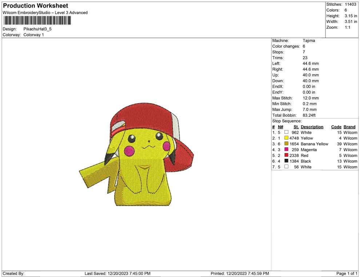This screenshot has height=277, width=360.
Task: Click the Stops value '7'
Action: click(304, 52)
